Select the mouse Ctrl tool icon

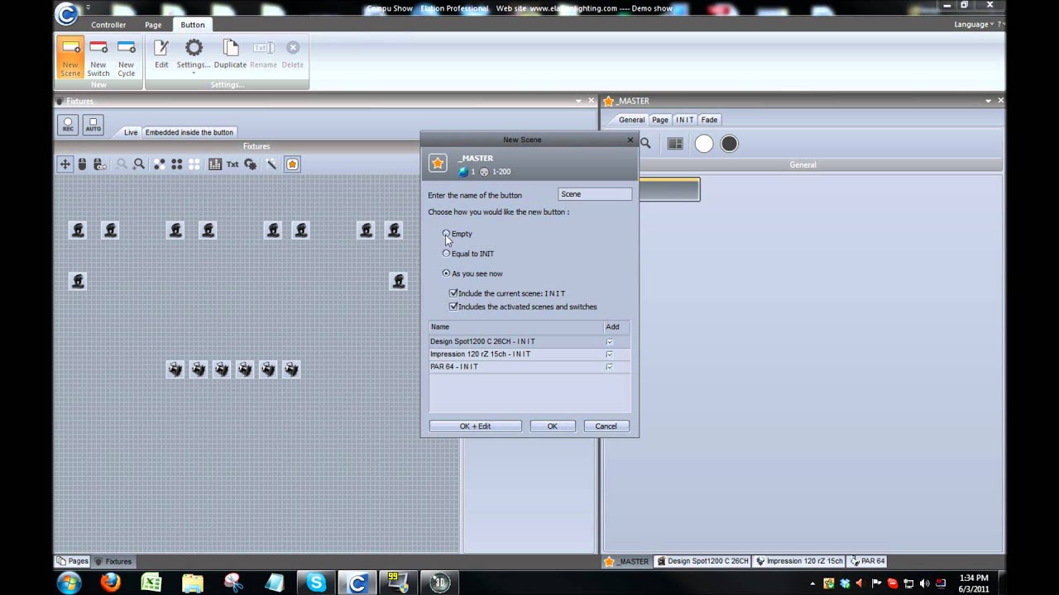[99, 164]
